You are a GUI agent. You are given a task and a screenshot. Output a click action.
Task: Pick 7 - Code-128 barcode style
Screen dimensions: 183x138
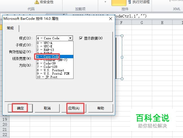point(55,67)
